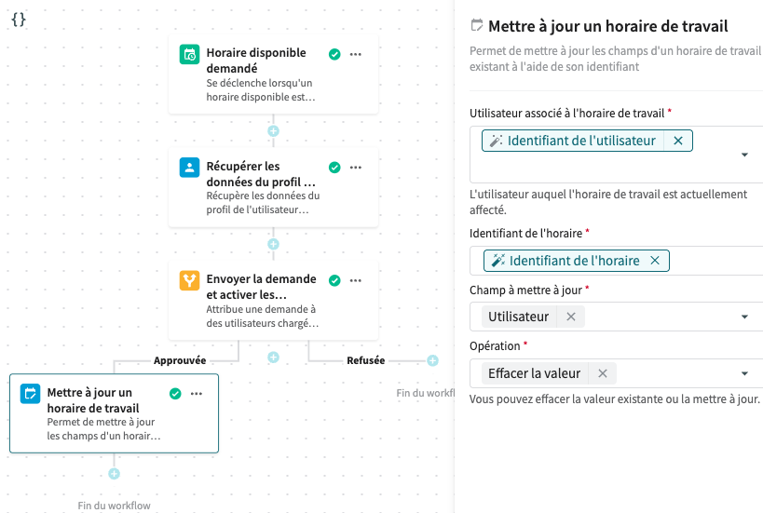Screen dimensions: 763x513
Task: Clear the Effacer la valeur selection
Action: (603, 373)
